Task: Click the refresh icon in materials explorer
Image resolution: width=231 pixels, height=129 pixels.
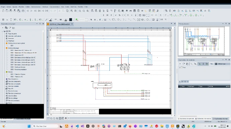Action: pyautogui.click(x=183, y=64)
